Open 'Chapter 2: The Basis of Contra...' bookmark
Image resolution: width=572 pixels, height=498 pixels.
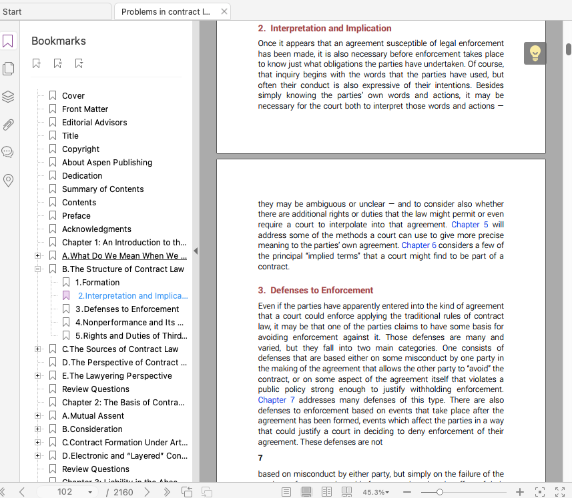click(123, 403)
